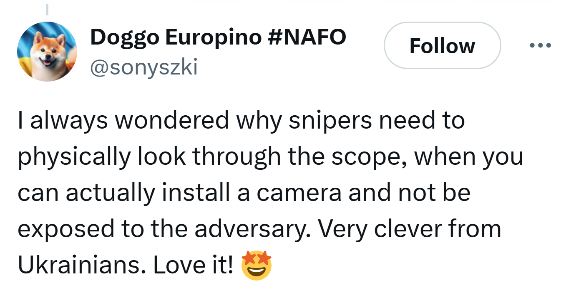
Task: Click the Shiba Inu profile avatar
Action: click(47, 52)
